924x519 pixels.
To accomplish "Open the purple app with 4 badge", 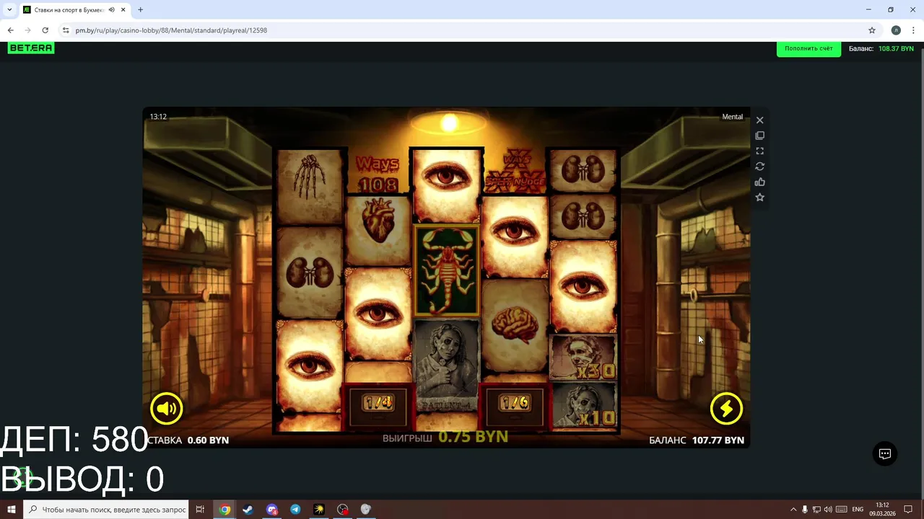I will point(272,510).
